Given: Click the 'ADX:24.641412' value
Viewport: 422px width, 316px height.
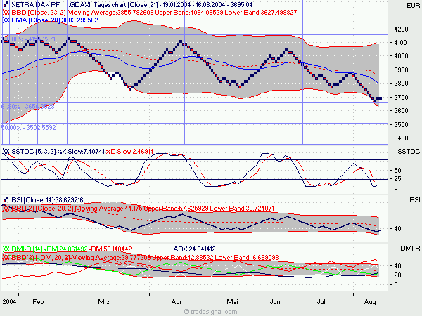Looking at the screenshot, I should (195, 249).
